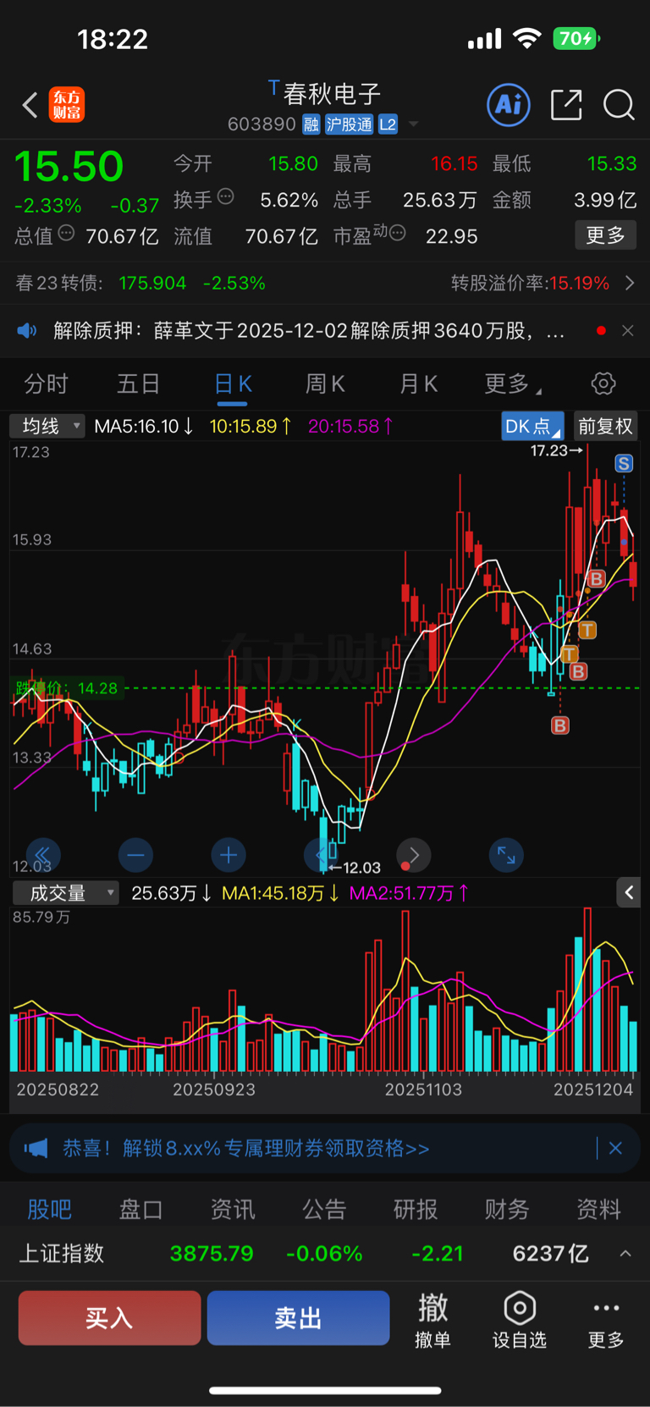Open the search magnifier icon

coord(619,105)
